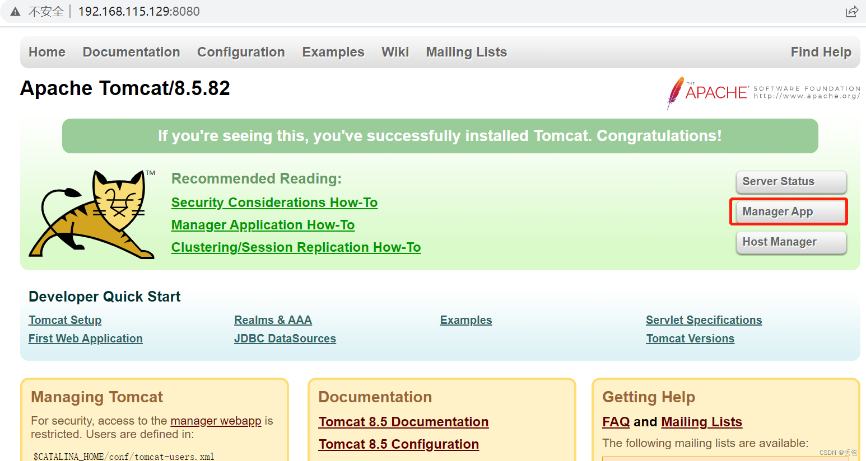Open Mailing Lists link under Getting Help

[x=701, y=422]
